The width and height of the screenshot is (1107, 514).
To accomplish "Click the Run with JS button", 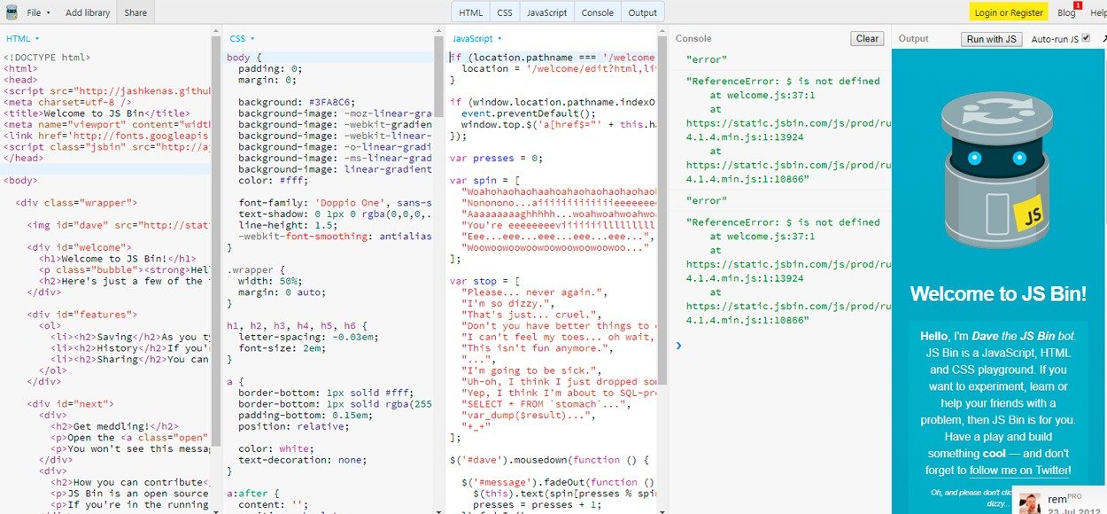I will click(993, 39).
